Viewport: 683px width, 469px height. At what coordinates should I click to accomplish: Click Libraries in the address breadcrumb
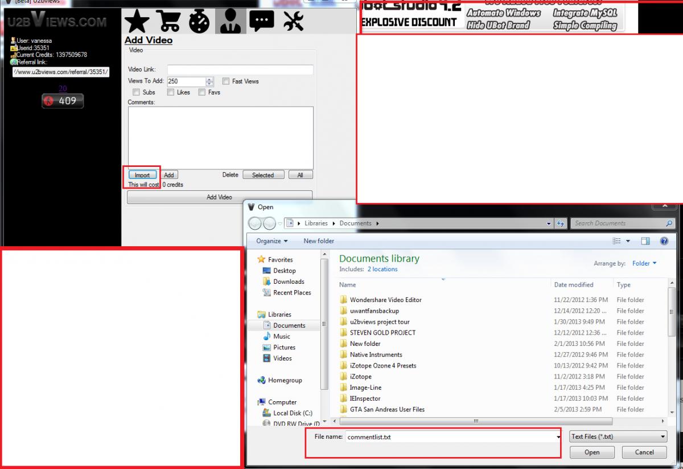[x=316, y=223]
